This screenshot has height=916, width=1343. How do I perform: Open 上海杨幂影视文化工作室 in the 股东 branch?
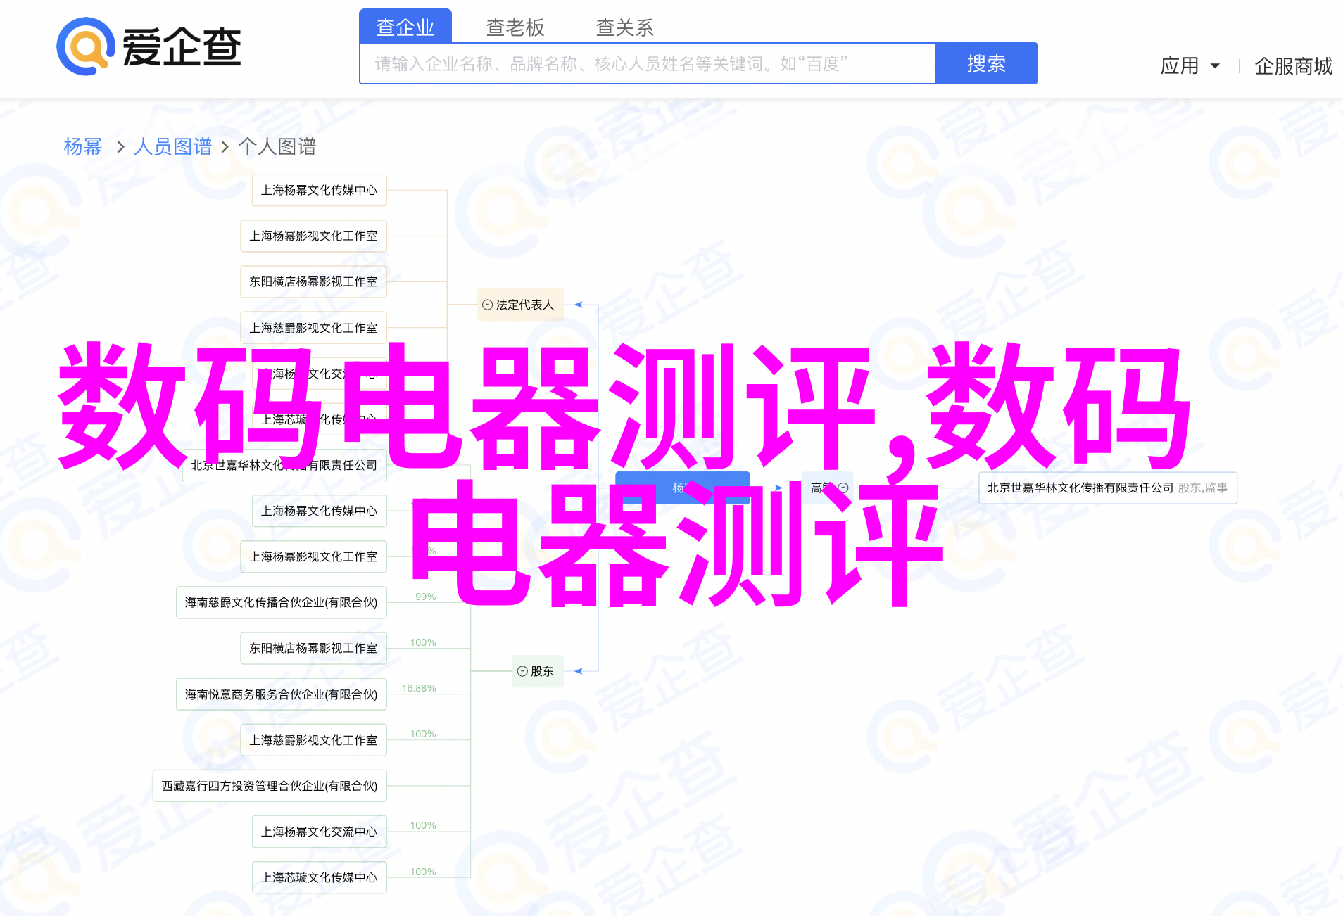tap(314, 556)
